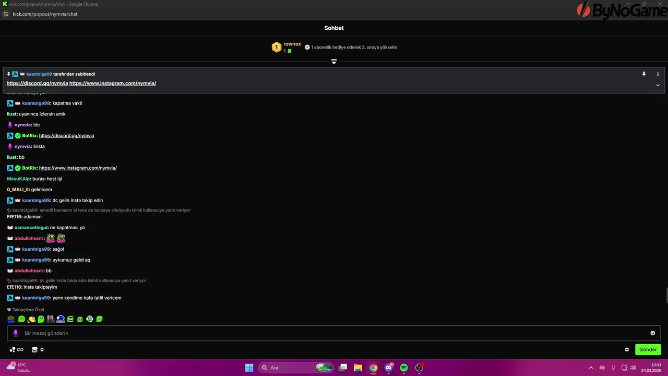Click the taskbar Ara search box
Screen dimensions: 668x376
point(296,368)
